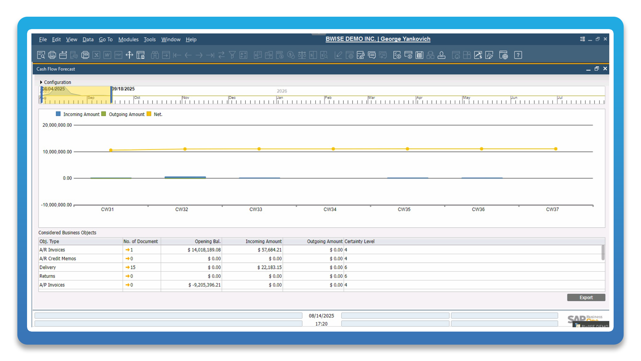This screenshot has width=641, height=361.
Task: Toggle the Incoming Amount legend entry
Action: click(x=81, y=114)
